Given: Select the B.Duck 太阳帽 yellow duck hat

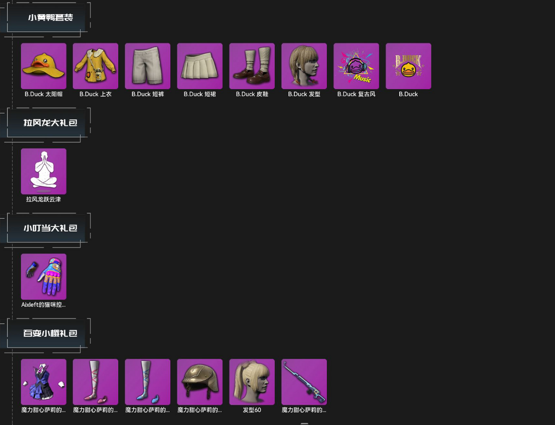Looking at the screenshot, I should coord(44,66).
